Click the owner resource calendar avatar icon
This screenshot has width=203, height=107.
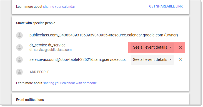[x=19, y=35]
